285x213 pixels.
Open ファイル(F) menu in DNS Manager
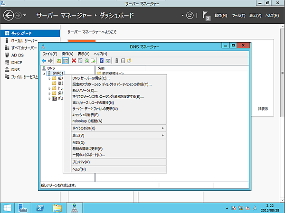(50, 54)
